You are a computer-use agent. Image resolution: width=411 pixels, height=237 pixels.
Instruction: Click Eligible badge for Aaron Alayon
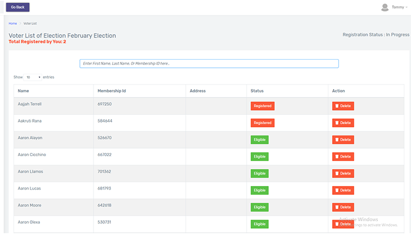click(259, 139)
